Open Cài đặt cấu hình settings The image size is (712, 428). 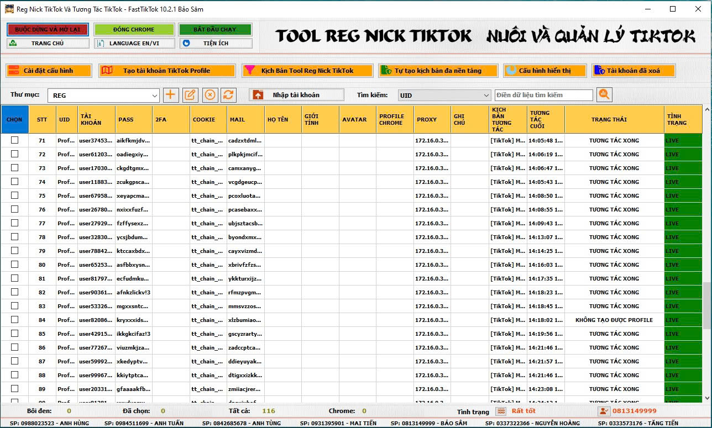coord(48,71)
